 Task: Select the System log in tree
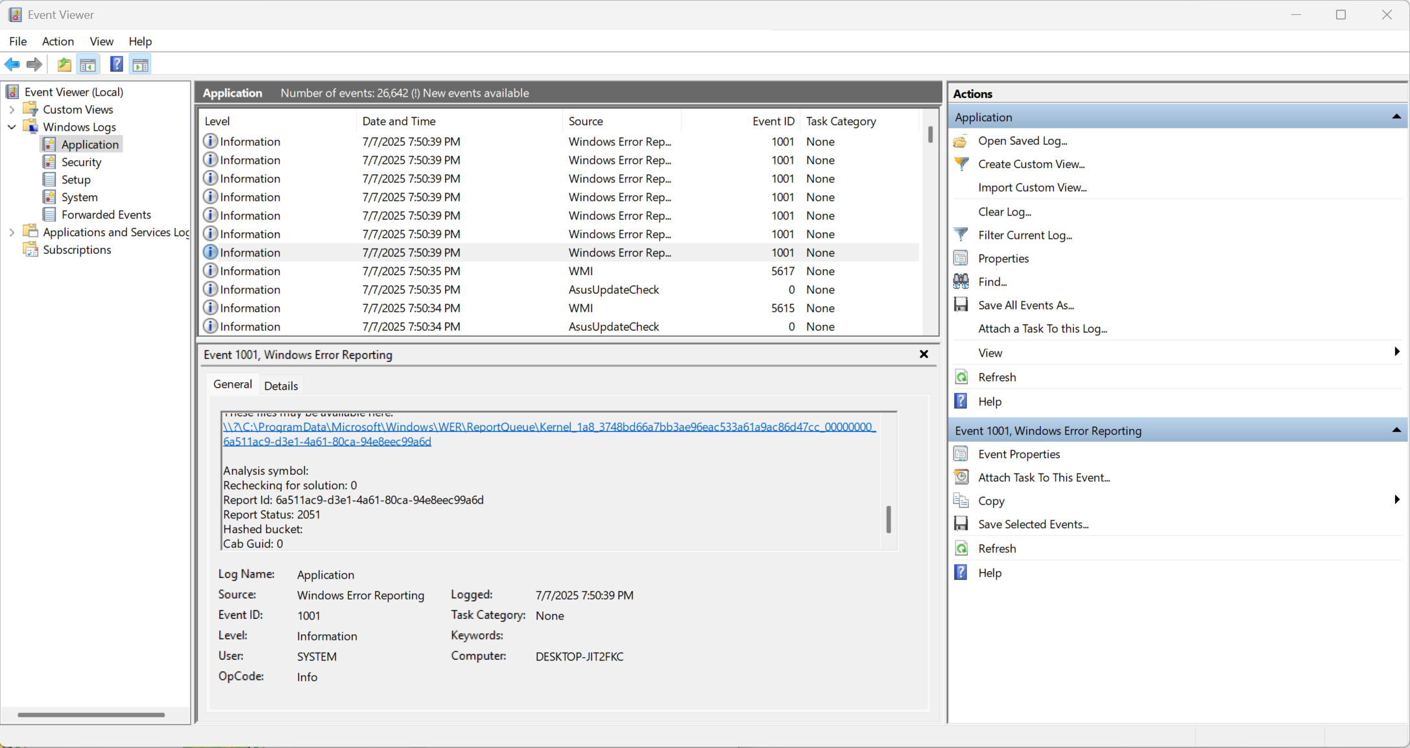[79, 197]
